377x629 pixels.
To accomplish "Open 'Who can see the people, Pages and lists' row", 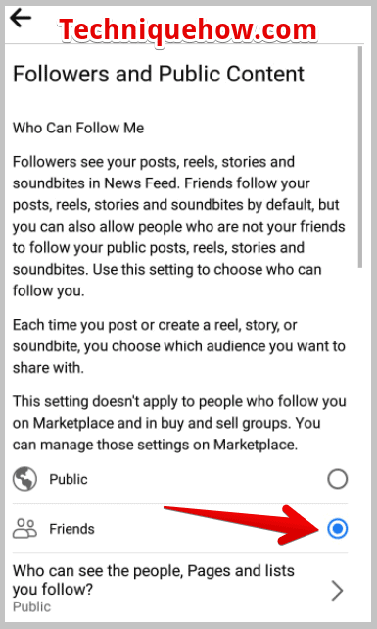I will 180,589.
